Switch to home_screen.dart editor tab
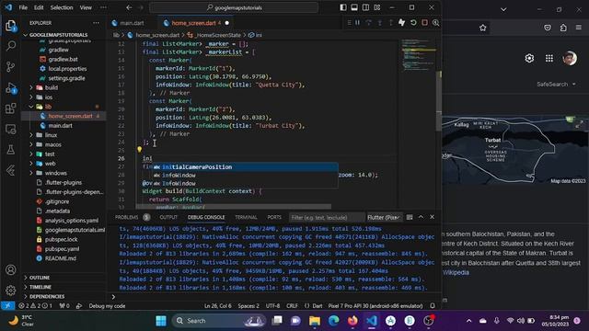This screenshot has height=331, width=589. [194, 23]
